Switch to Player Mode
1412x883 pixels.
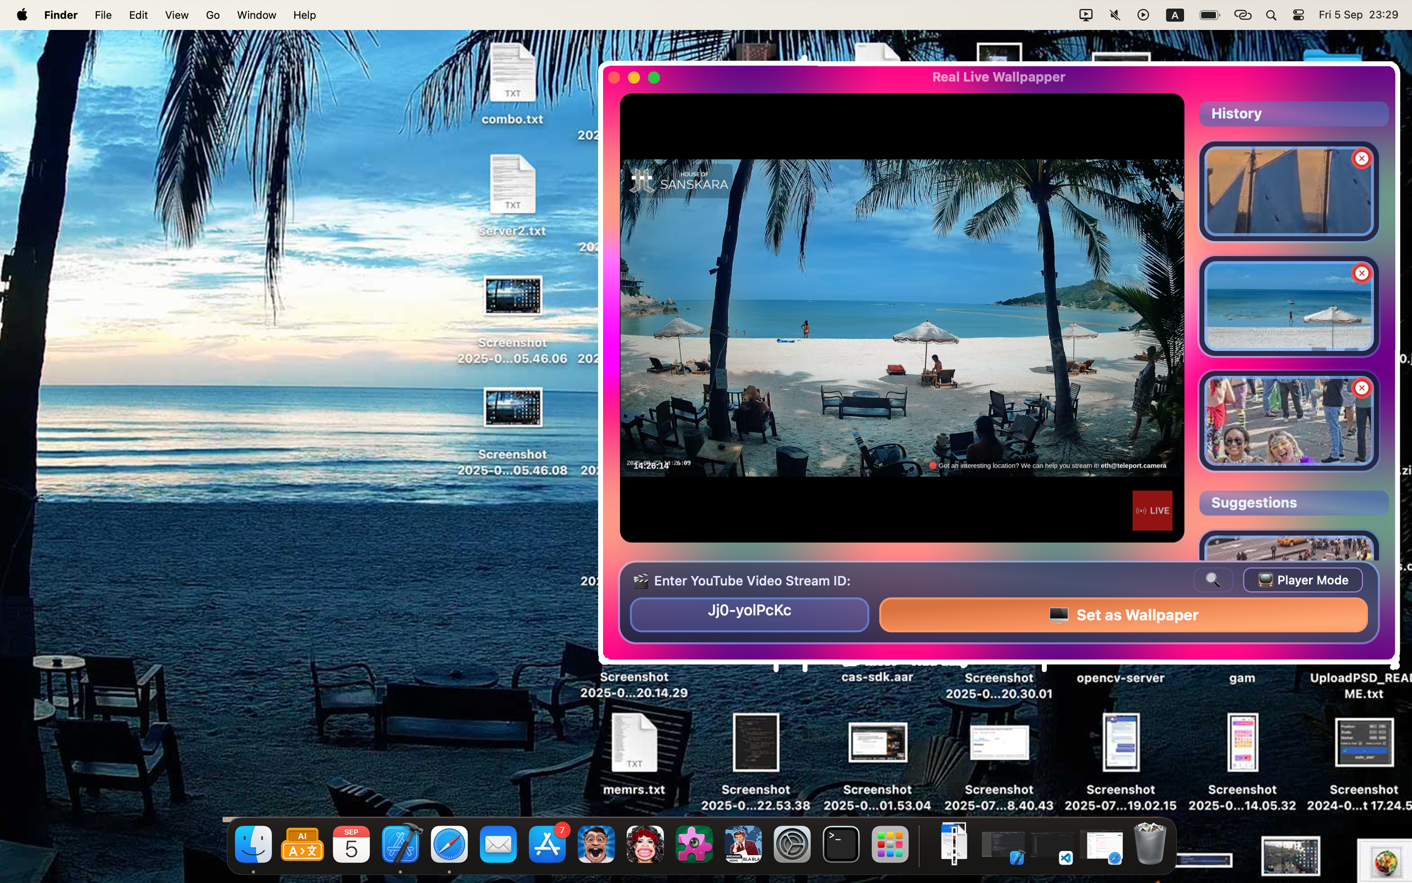(x=1302, y=580)
